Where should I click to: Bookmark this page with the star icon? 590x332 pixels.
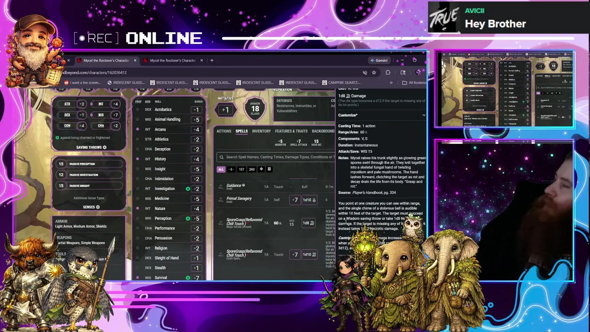374,72
